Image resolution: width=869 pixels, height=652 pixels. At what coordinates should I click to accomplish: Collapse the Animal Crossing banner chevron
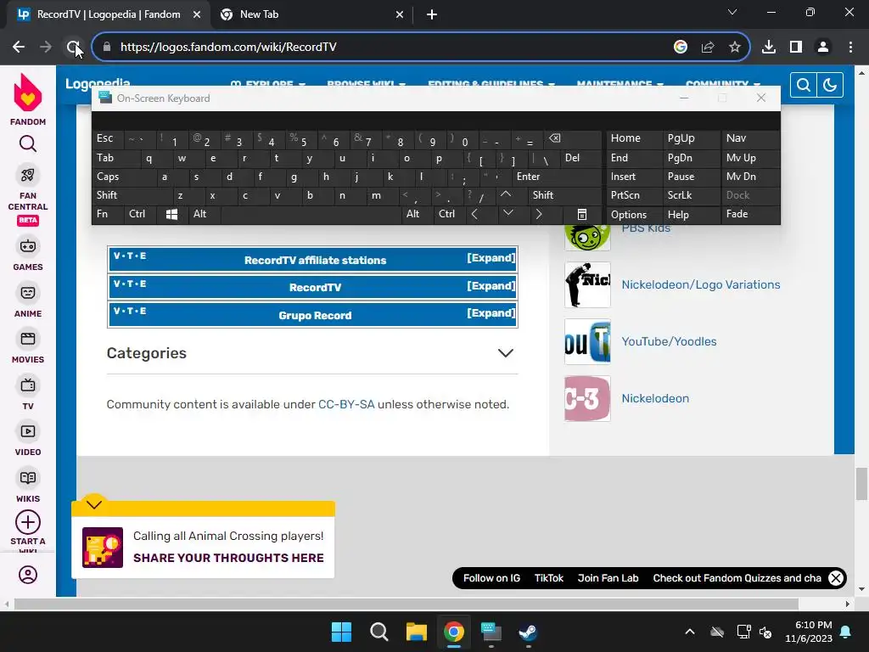(94, 504)
